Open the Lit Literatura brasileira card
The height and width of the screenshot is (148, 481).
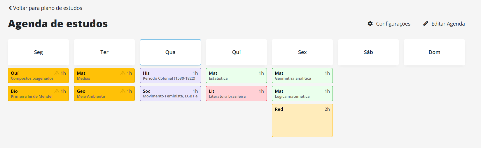click(x=236, y=93)
